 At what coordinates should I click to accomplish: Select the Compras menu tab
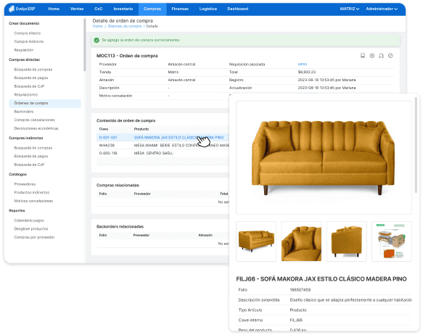tap(152, 9)
